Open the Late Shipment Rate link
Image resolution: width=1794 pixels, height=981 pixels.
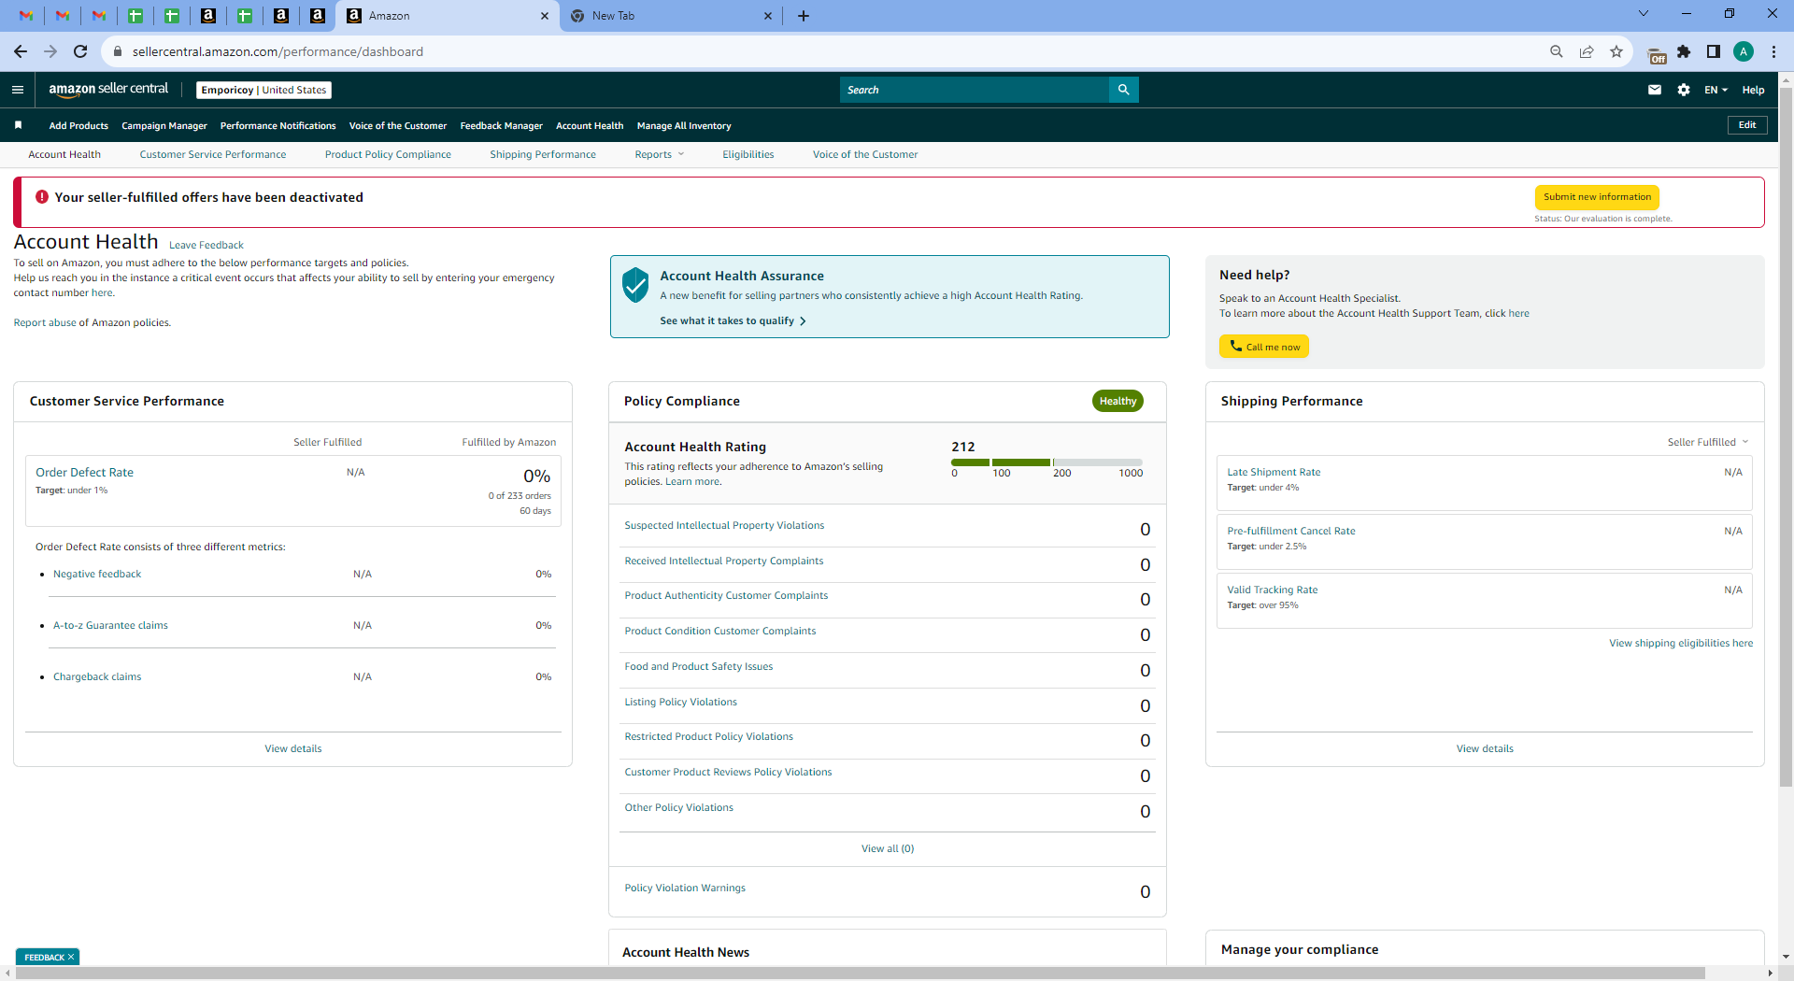pyautogui.click(x=1274, y=473)
